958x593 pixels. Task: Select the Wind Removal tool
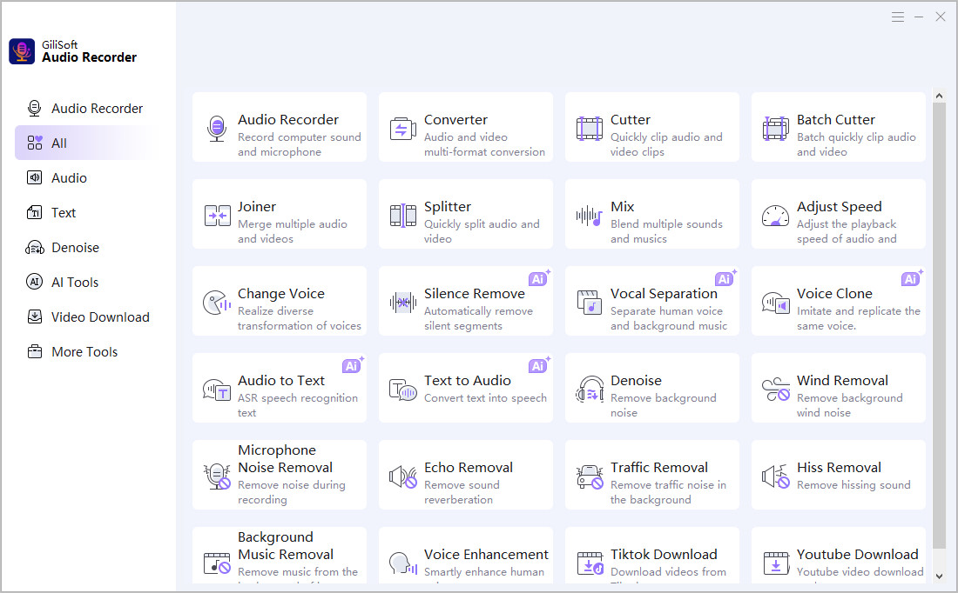click(838, 388)
